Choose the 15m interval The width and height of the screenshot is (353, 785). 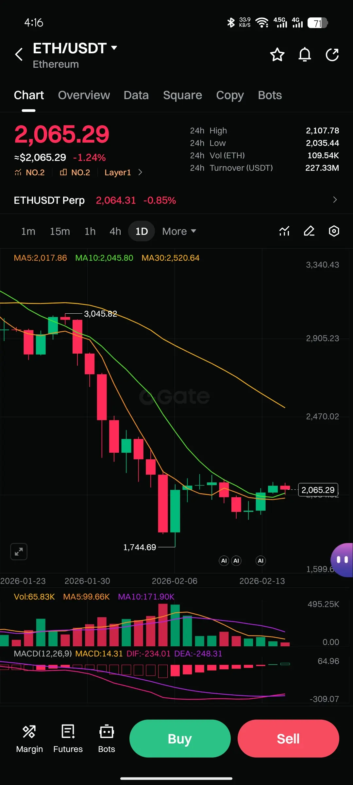point(60,231)
